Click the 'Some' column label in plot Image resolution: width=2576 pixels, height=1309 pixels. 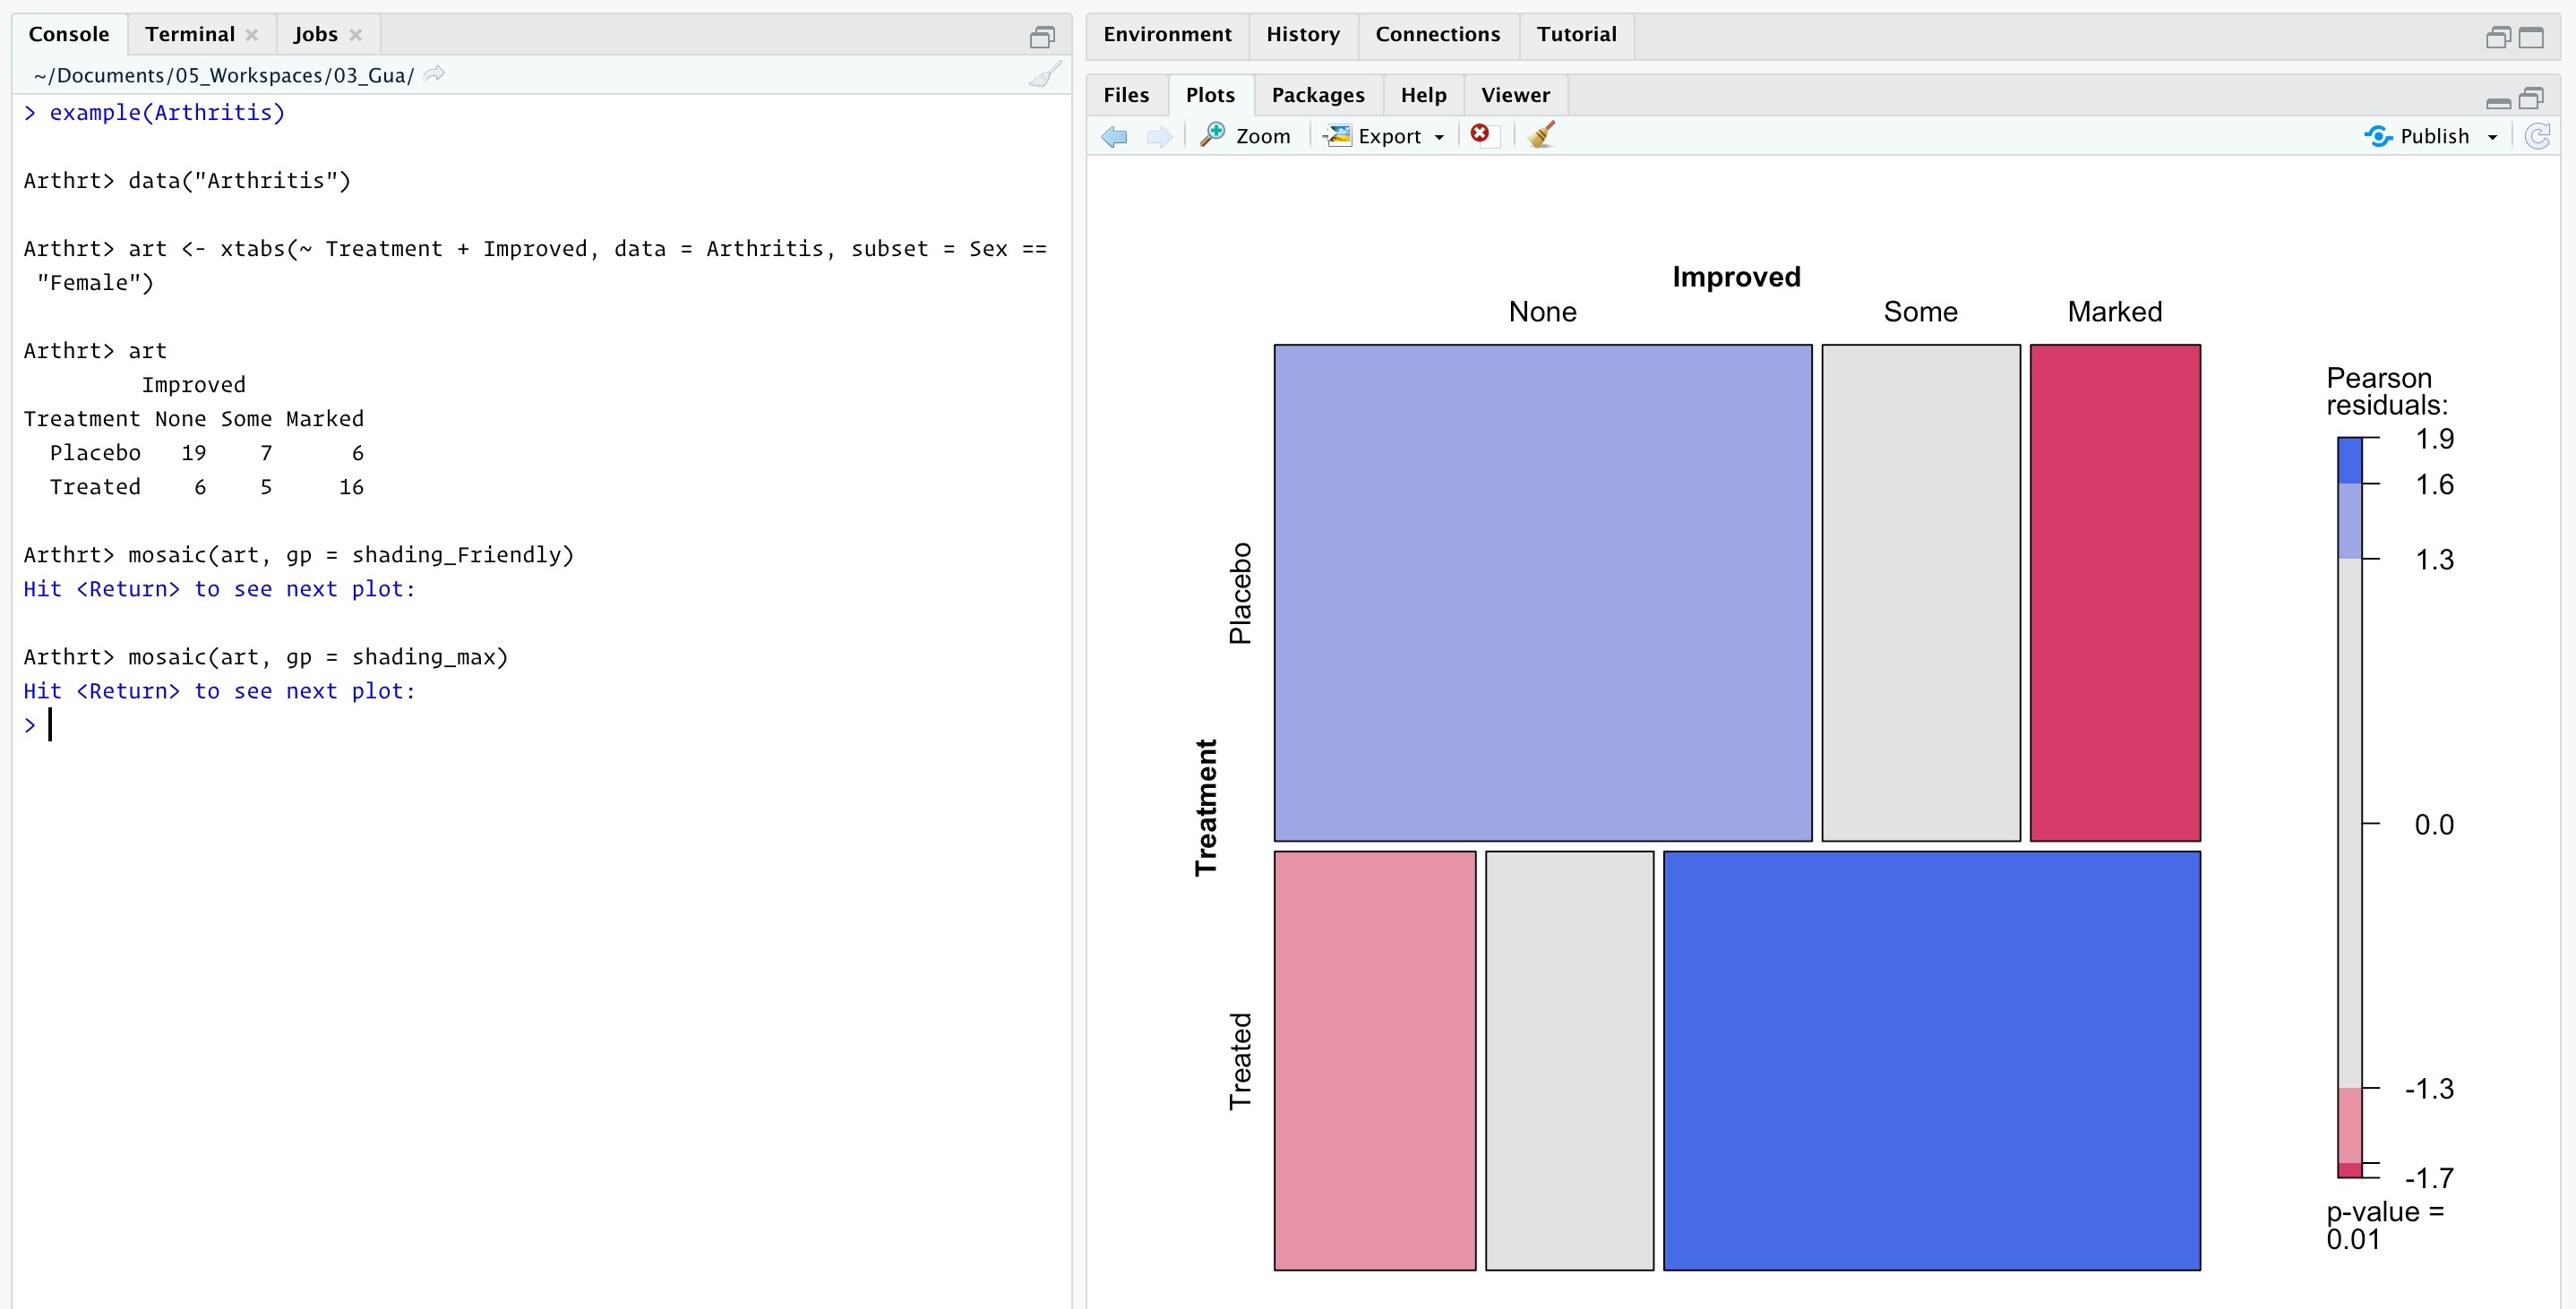point(1920,312)
